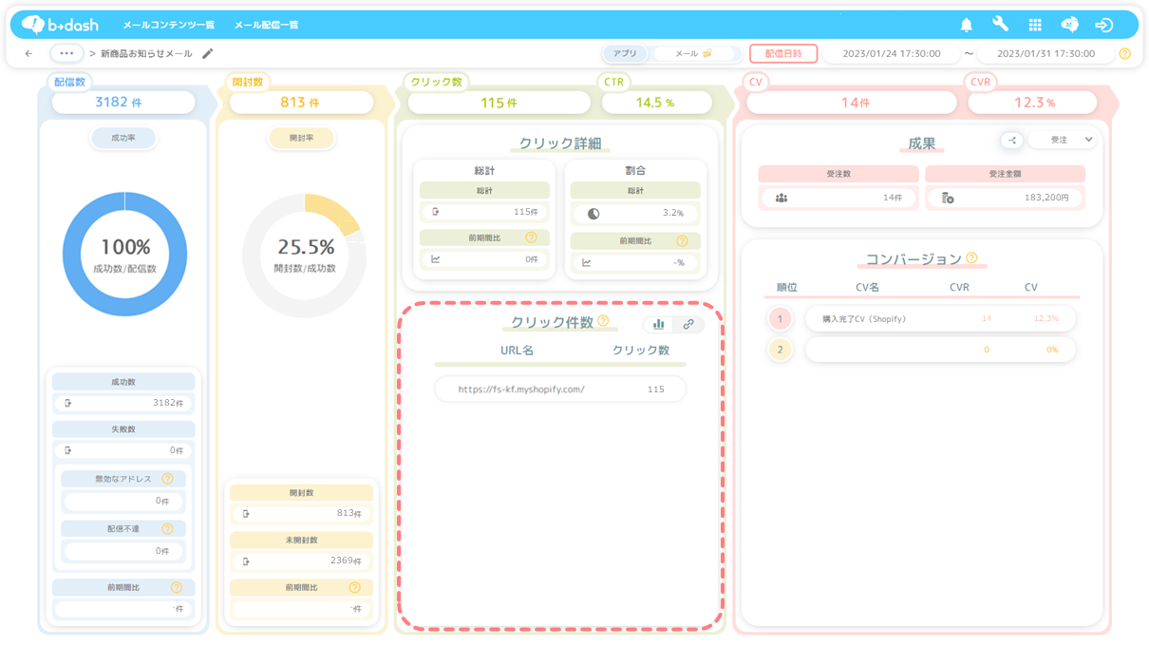
Task: Expand the breadcrumb ellipsis menu
Action: tap(66, 54)
